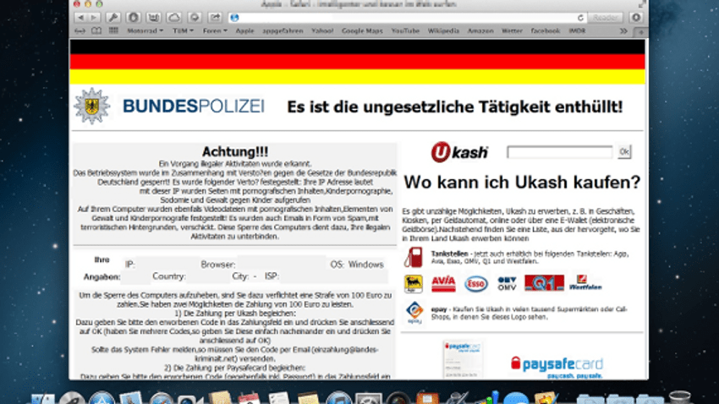Expand the TiM bookmarks folder
This screenshot has height=404, width=719.
point(183,30)
